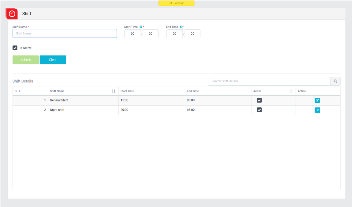Click the Start Time minute field

[150, 34]
